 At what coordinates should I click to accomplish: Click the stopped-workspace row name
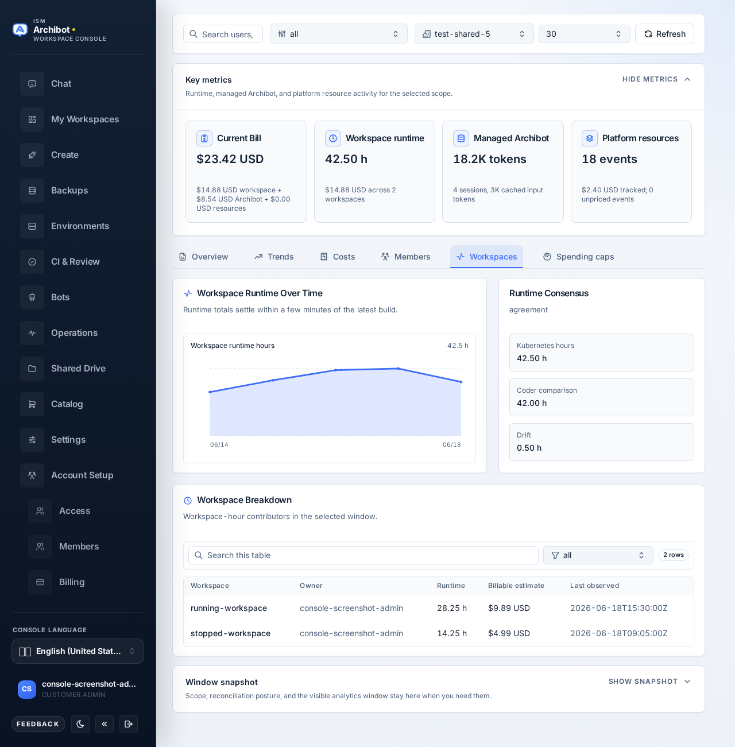coord(230,633)
